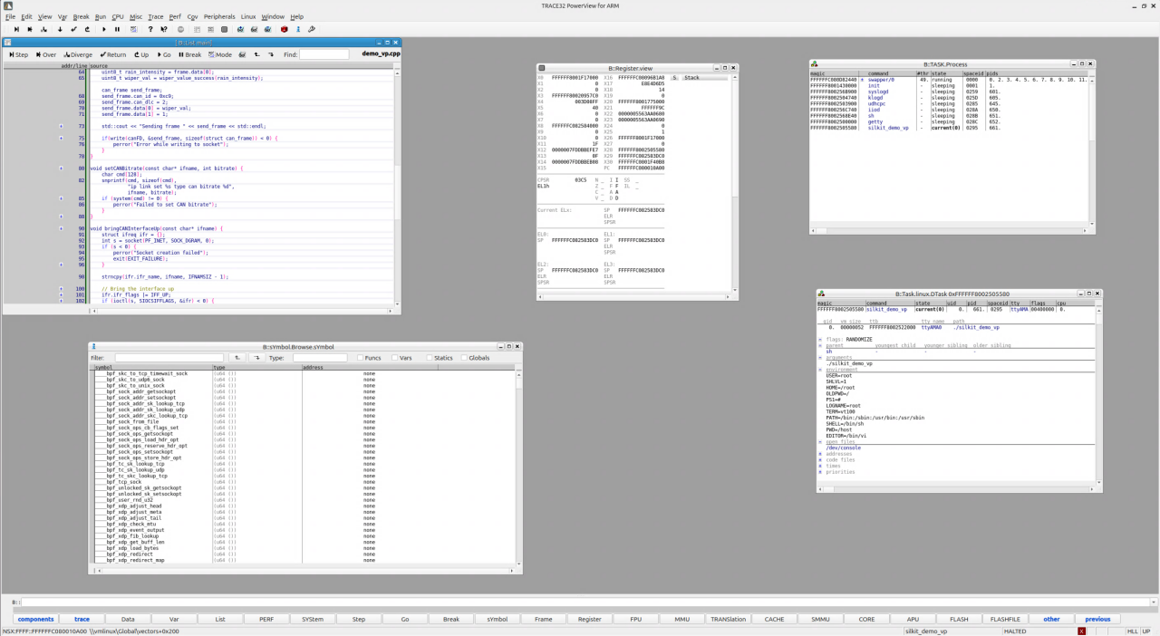Screen dimensions: 1160x636
Task: Click the gray circle stop icon
Action: (x=180, y=29)
